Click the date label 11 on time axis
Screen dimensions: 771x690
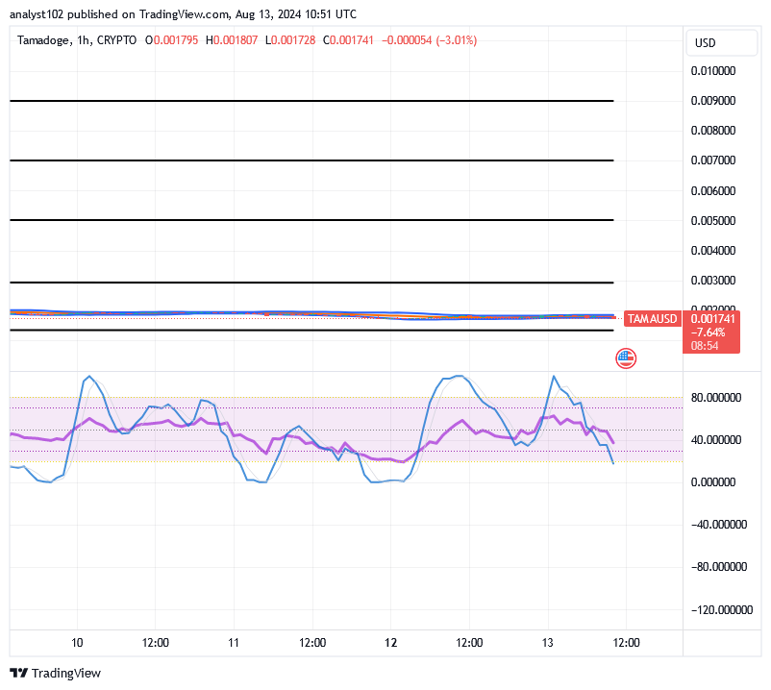[234, 643]
